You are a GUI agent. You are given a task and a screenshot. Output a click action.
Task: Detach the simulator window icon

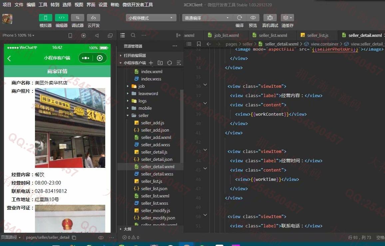(110, 36)
